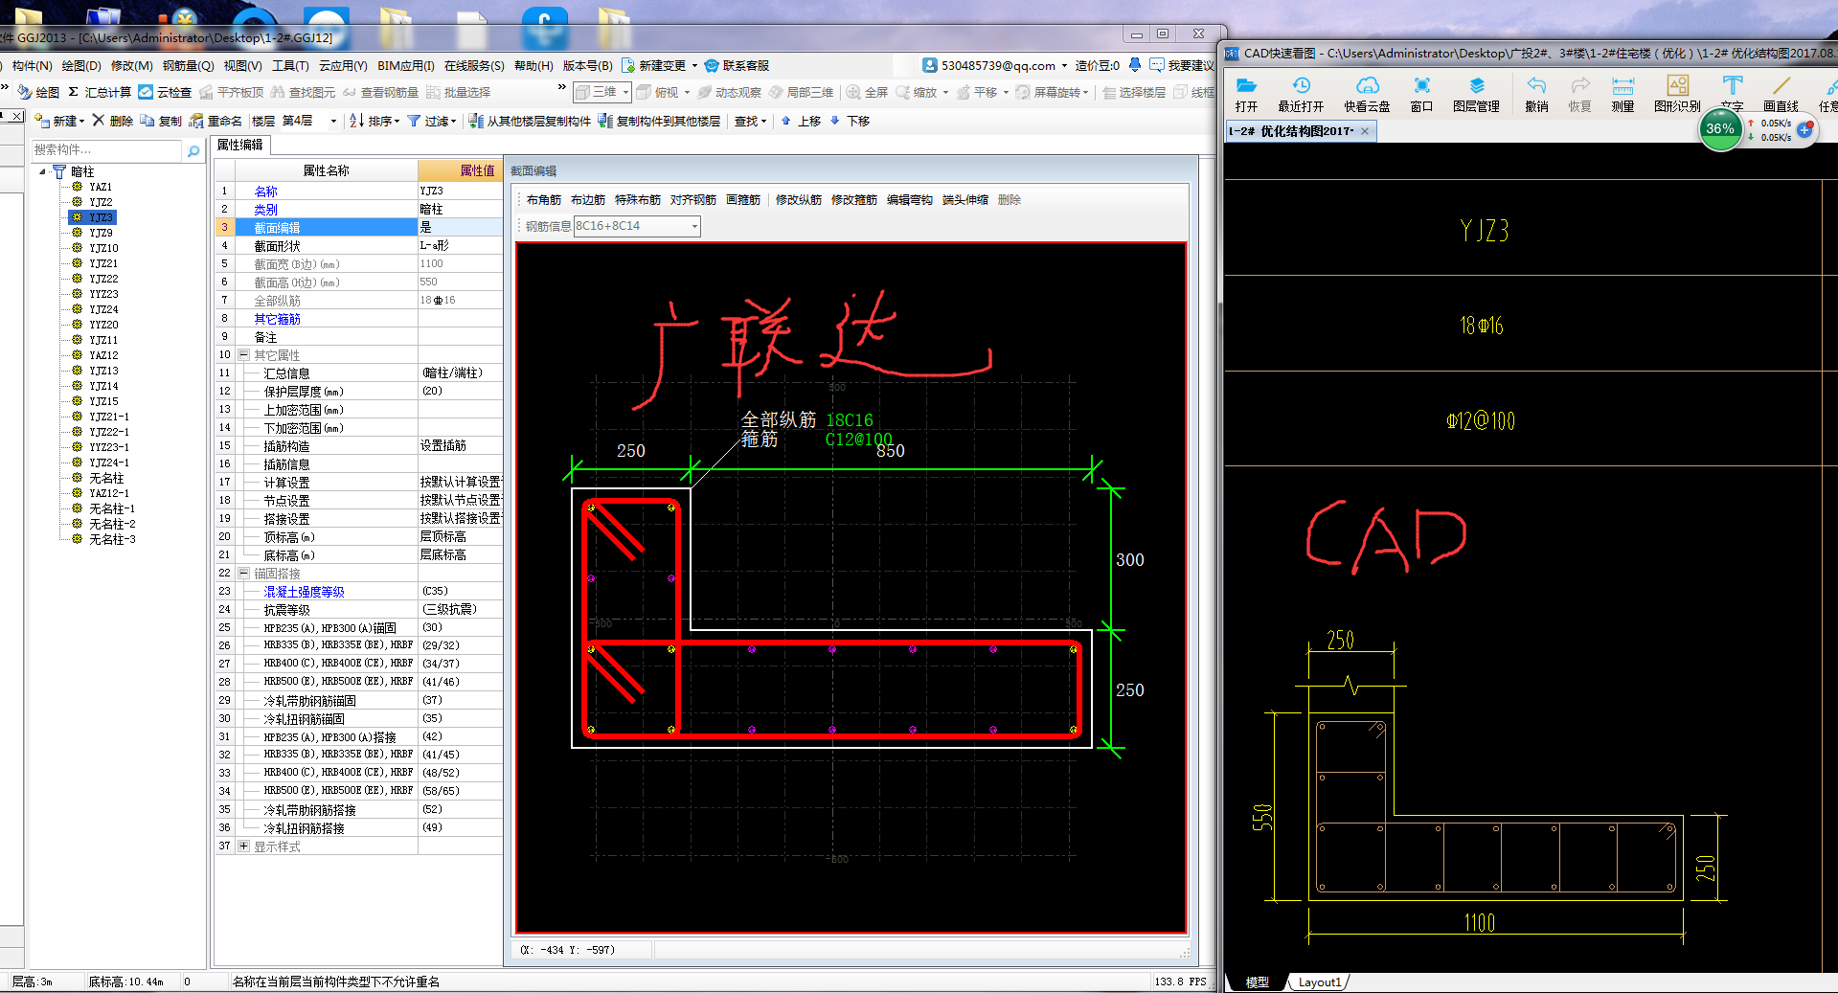This screenshot has height=993, width=1838.
Task: Open 快看云盘 cloud disk
Action: coord(1367,94)
